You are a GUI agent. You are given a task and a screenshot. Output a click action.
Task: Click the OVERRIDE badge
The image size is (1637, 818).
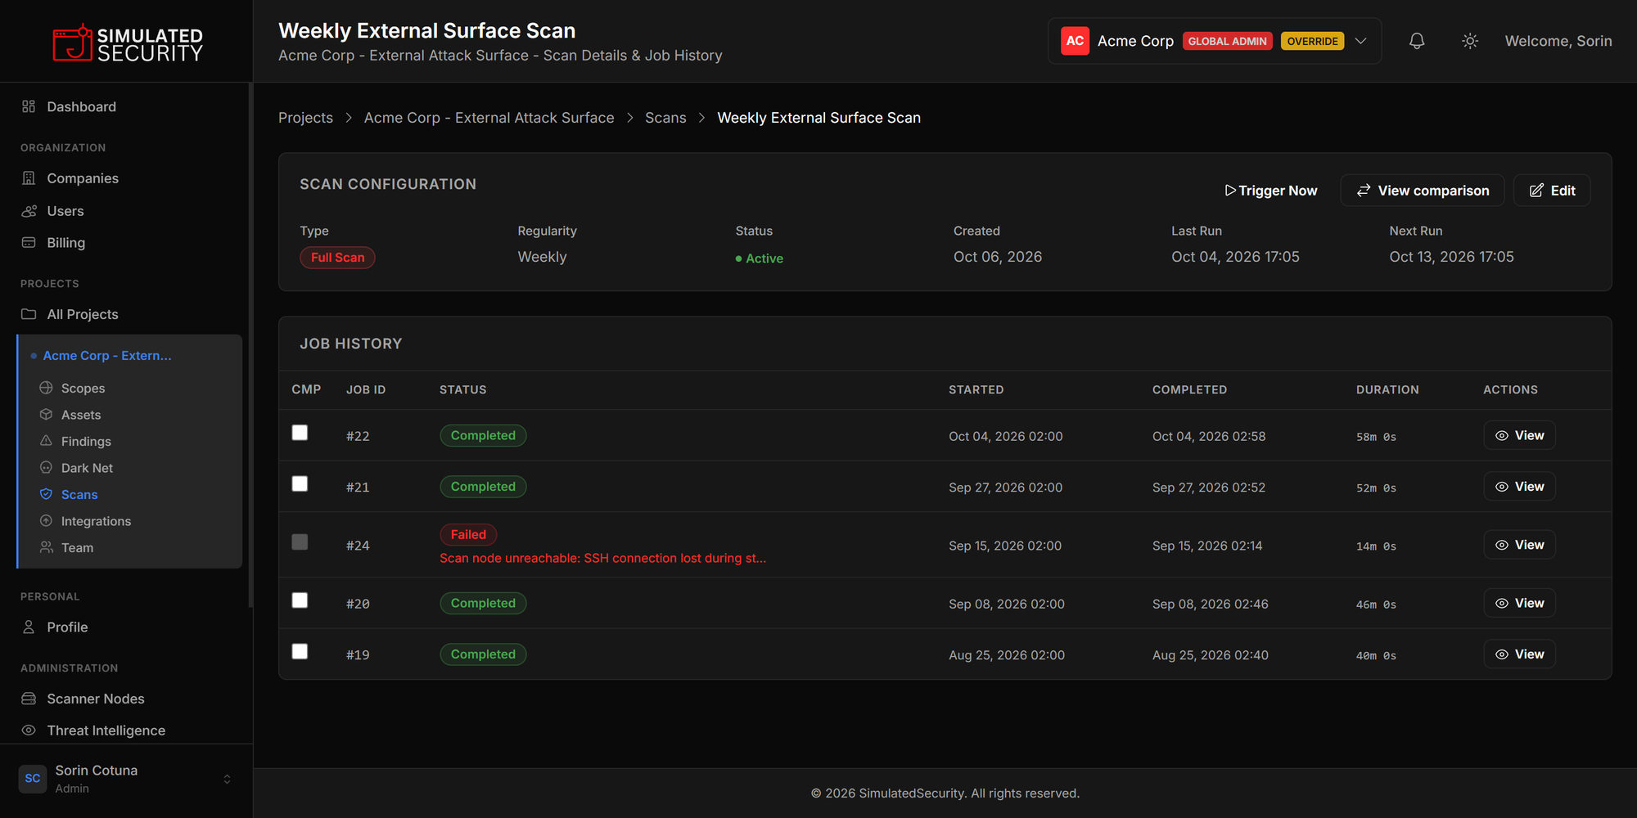pyautogui.click(x=1312, y=41)
